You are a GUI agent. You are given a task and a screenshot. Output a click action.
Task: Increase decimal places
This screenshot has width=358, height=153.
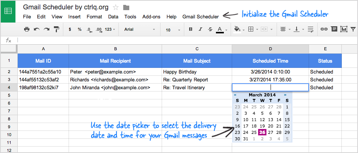pyautogui.click(x=99, y=30)
